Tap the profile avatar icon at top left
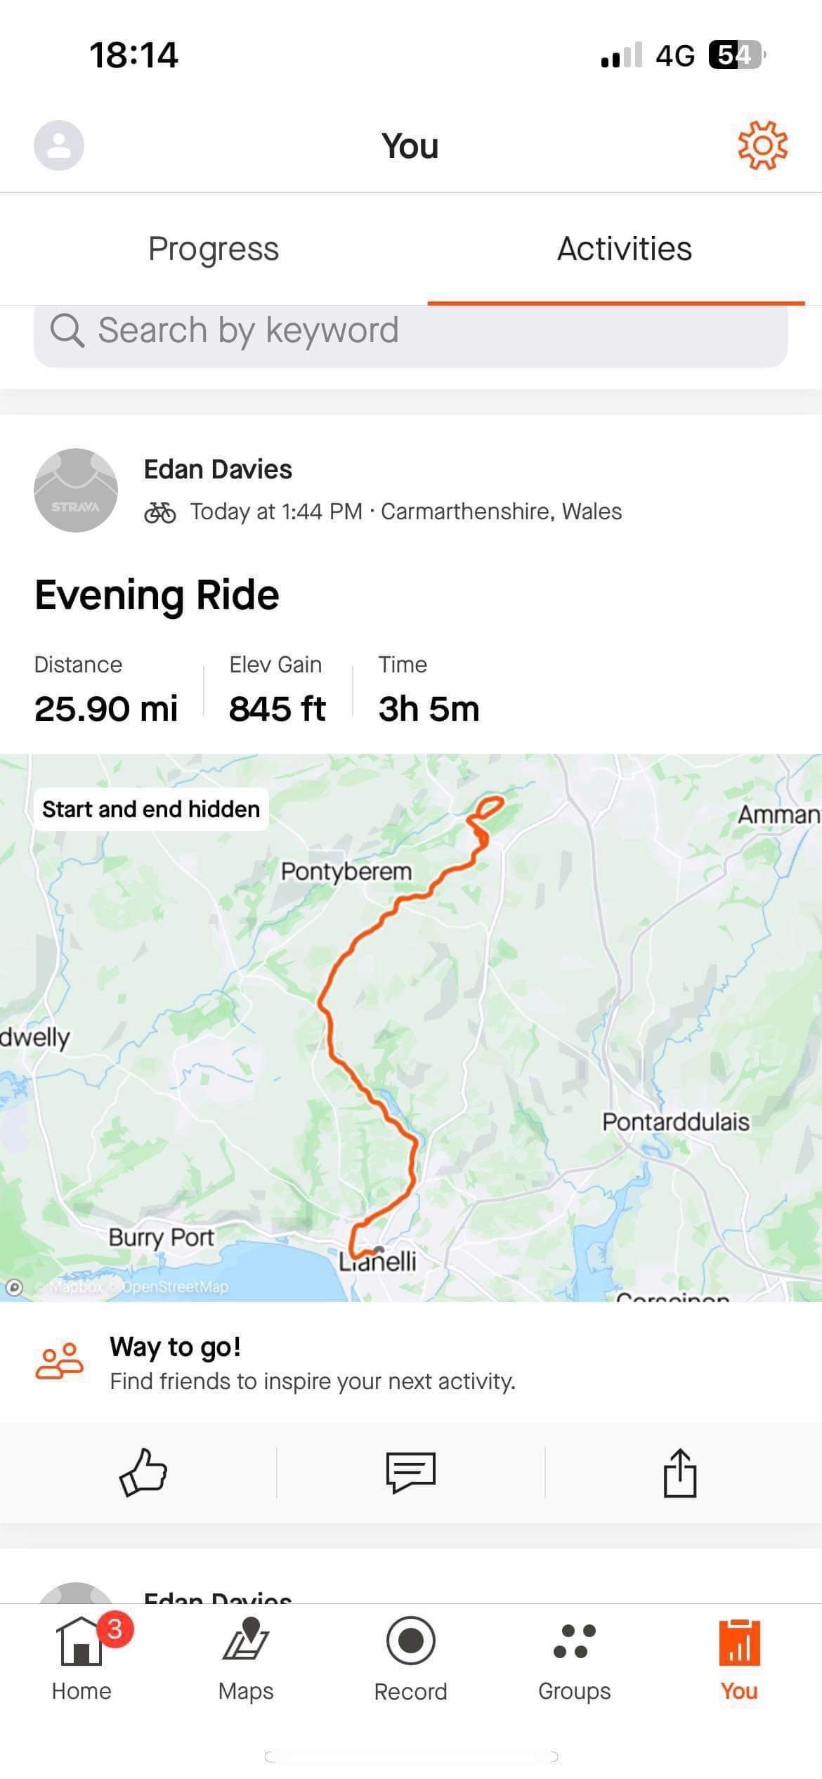The image size is (822, 1779). pyautogui.click(x=59, y=145)
